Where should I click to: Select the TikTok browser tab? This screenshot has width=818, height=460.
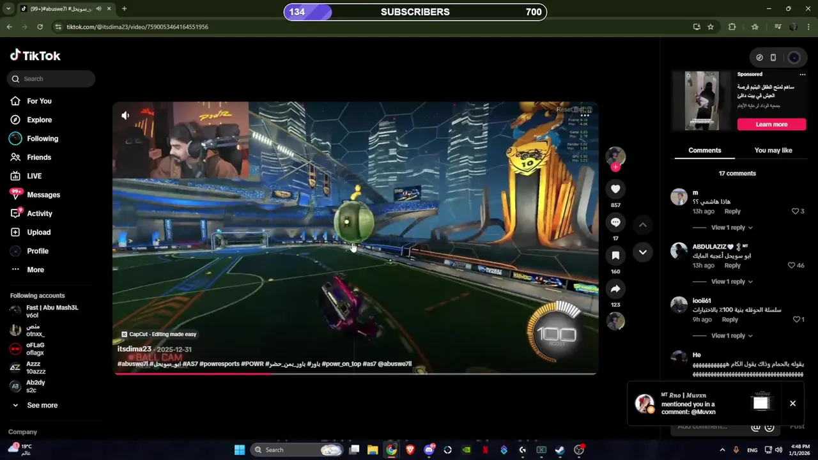(65, 9)
